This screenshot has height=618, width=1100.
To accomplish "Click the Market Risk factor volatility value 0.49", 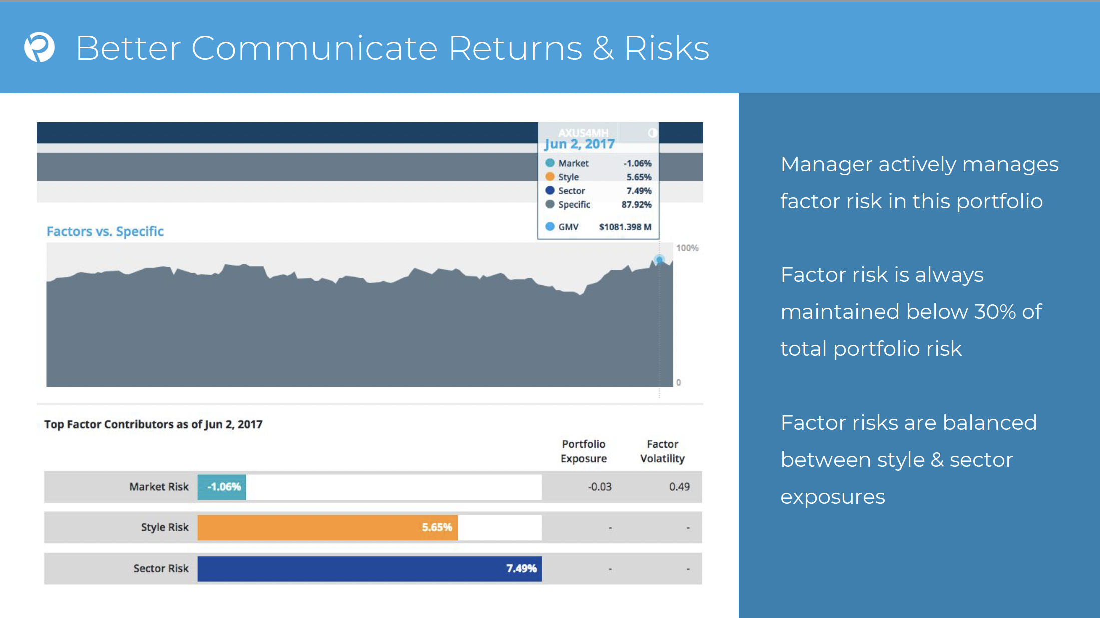I will tap(679, 487).
